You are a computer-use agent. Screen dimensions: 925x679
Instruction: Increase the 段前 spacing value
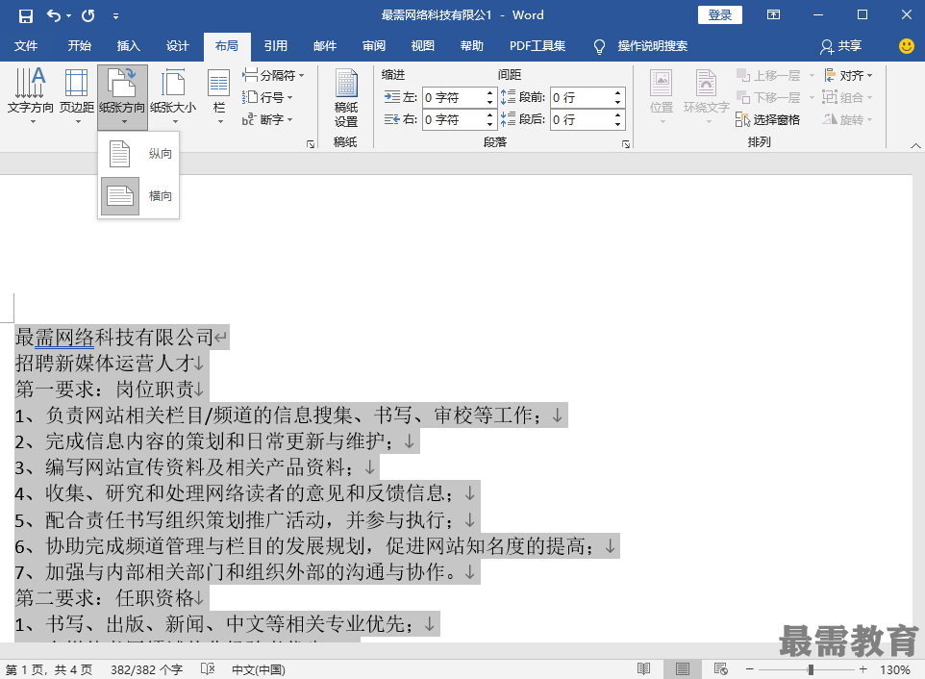click(617, 92)
